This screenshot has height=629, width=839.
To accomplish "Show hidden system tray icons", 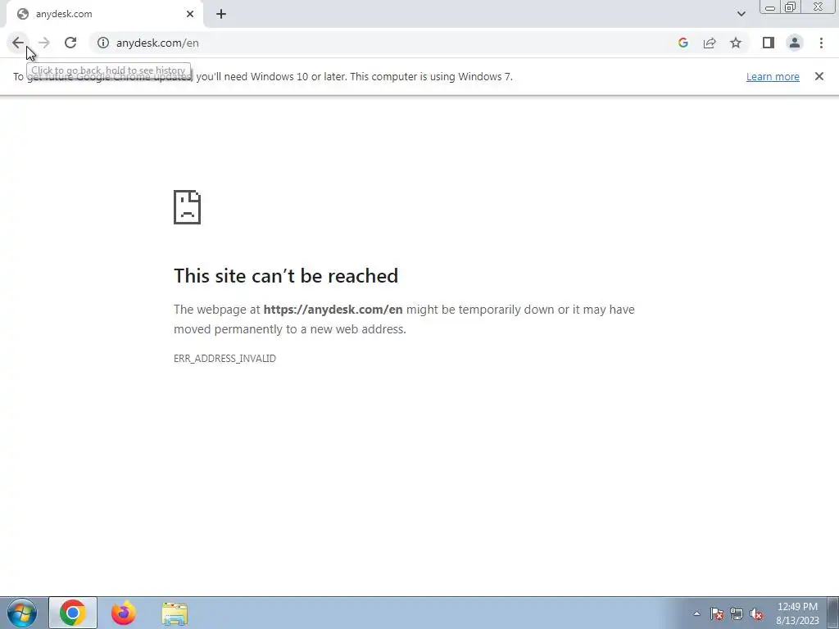I will point(696,613).
